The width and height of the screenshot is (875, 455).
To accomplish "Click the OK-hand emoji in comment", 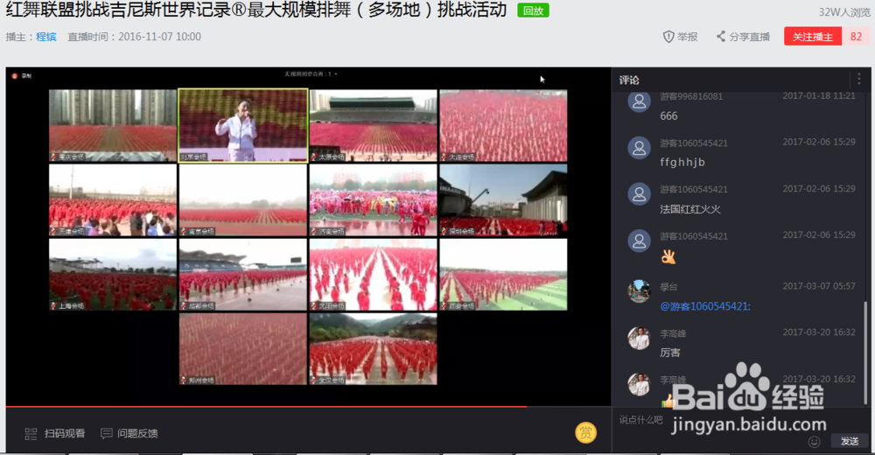I will click(x=668, y=256).
